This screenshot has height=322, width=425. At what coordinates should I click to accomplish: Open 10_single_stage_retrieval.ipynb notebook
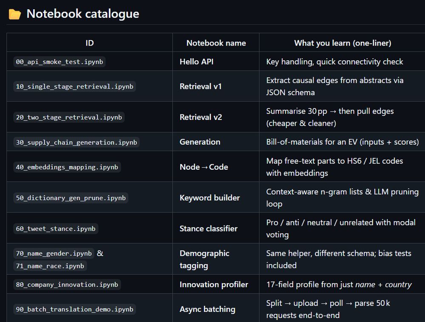(74, 86)
